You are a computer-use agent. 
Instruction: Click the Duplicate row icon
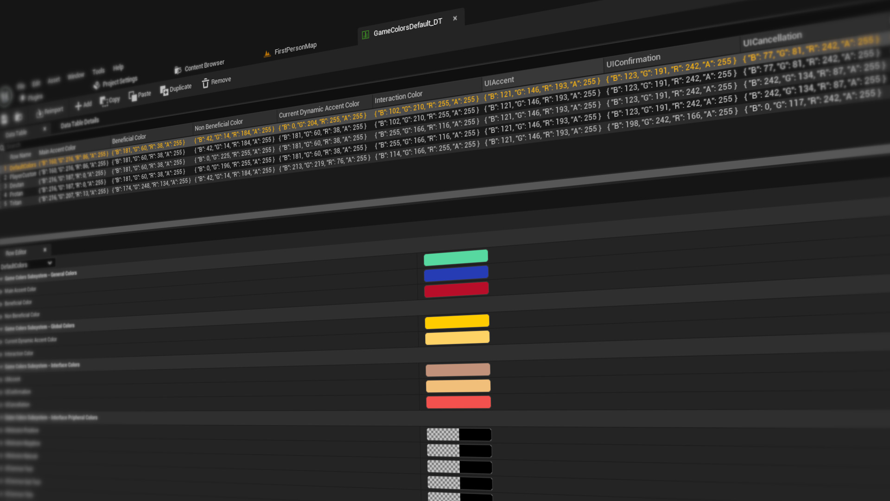165,90
